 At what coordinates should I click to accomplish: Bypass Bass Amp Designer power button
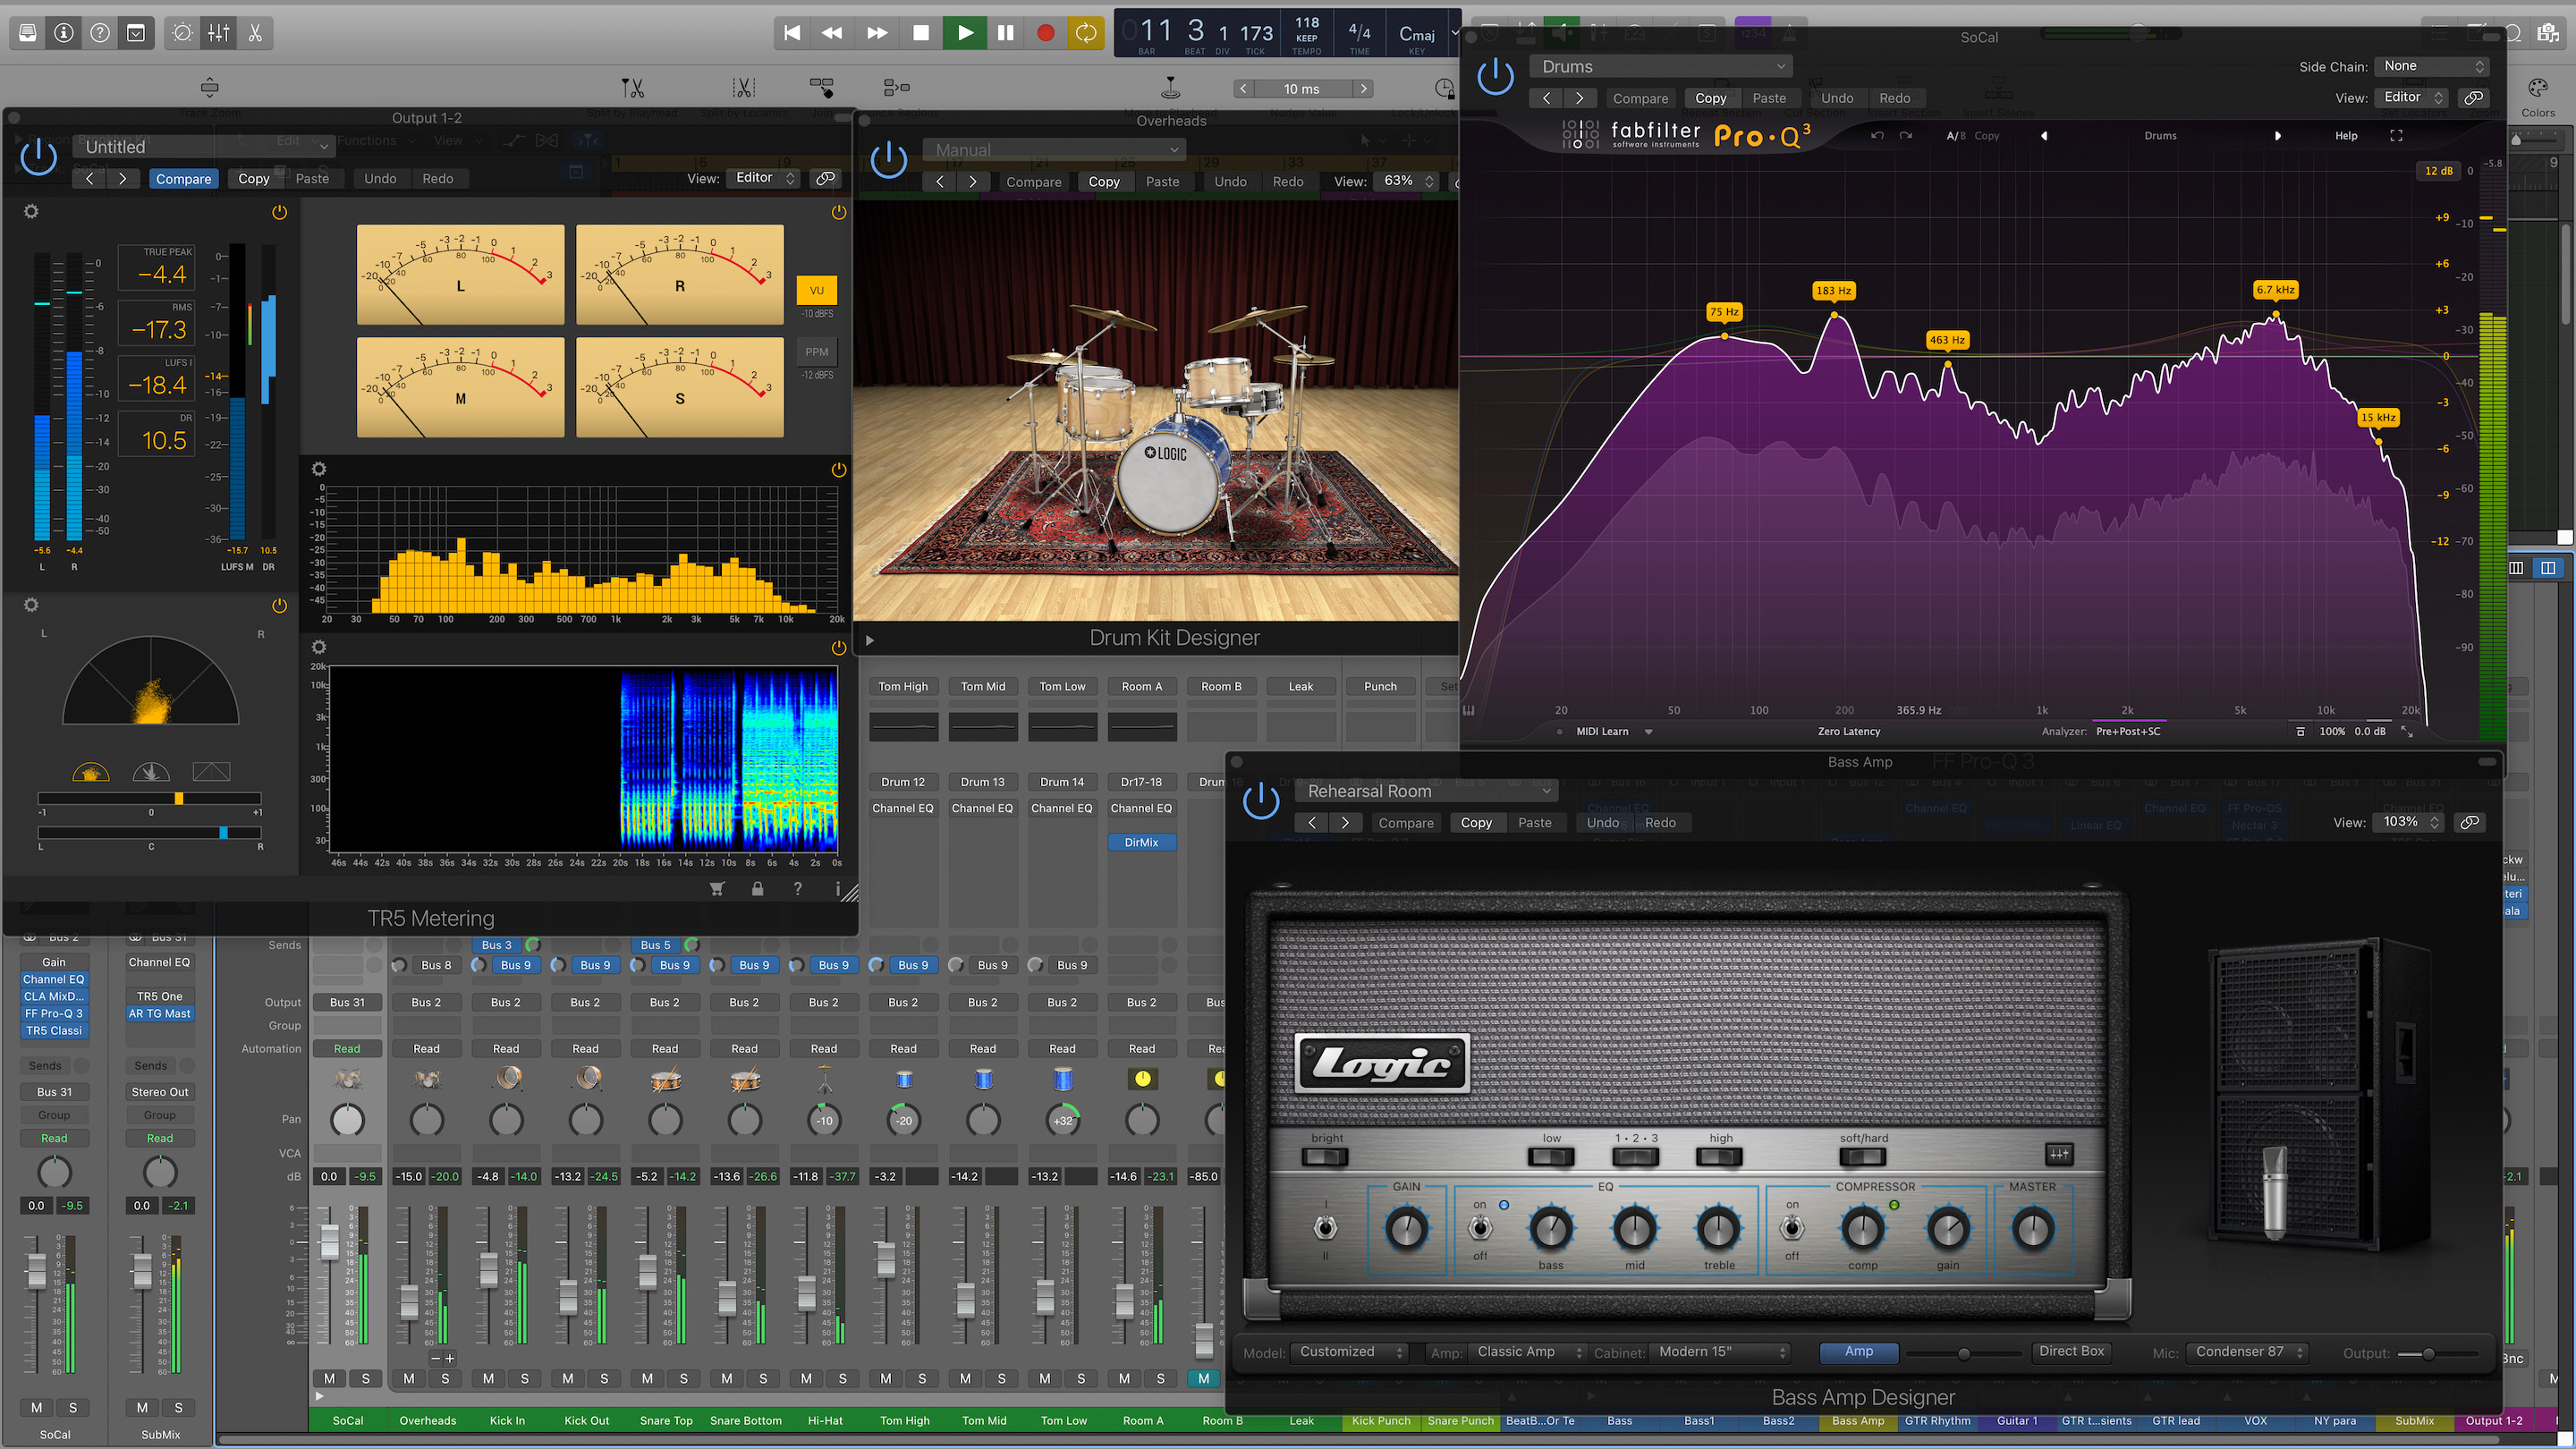pos(1260,801)
